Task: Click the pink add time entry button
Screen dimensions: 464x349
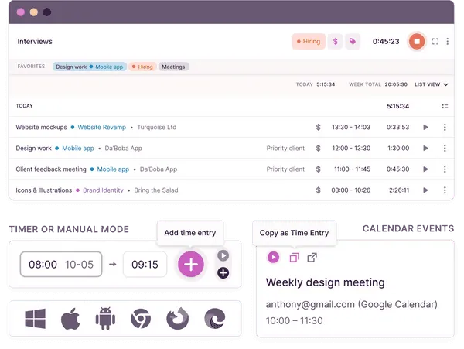Action: pos(191,264)
